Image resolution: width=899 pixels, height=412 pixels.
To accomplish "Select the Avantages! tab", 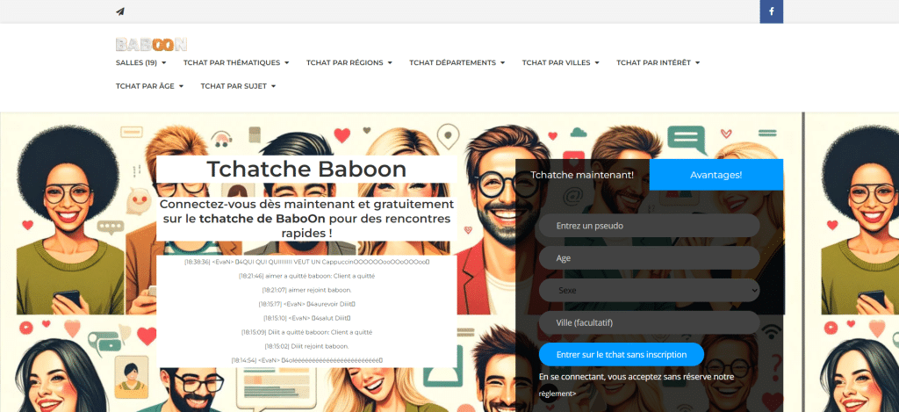I will (716, 175).
